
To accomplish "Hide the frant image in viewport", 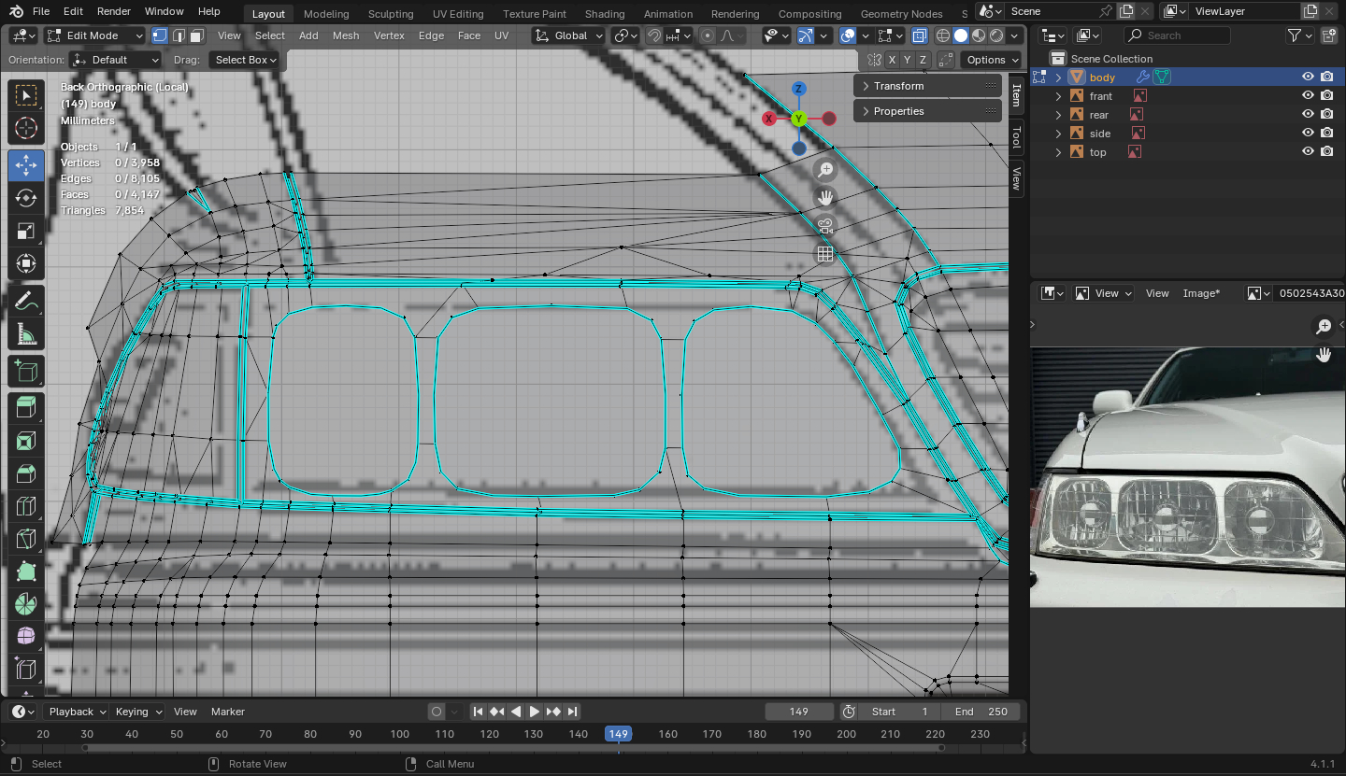I will (1308, 96).
